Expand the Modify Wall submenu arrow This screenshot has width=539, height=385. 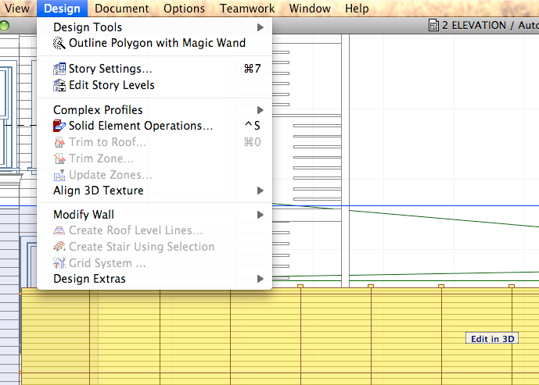(261, 215)
